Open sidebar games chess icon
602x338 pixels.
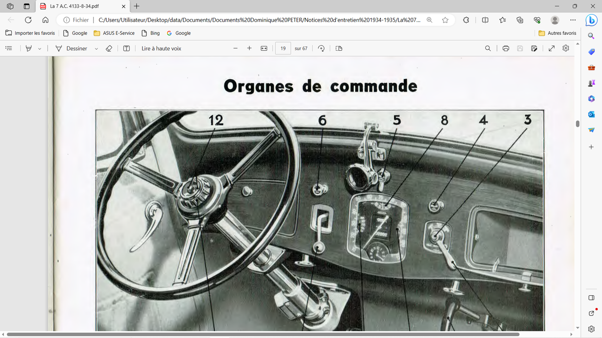591,83
